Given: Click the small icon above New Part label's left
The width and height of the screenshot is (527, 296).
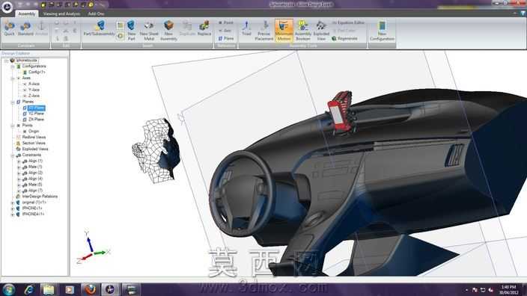Looking at the screenshot, I should (x=121, y=25).
